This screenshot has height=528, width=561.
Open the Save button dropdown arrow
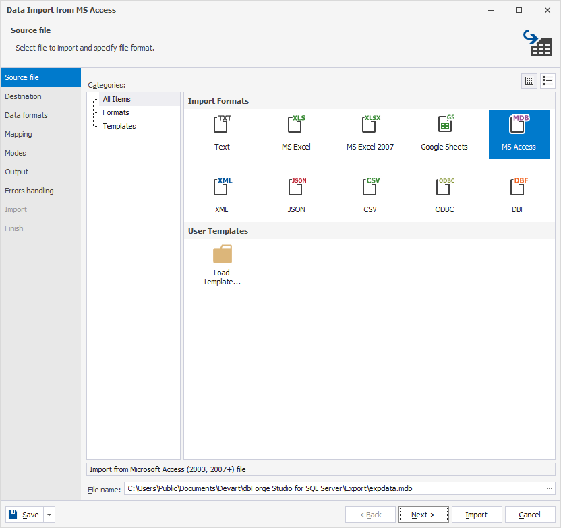point(49,515)
